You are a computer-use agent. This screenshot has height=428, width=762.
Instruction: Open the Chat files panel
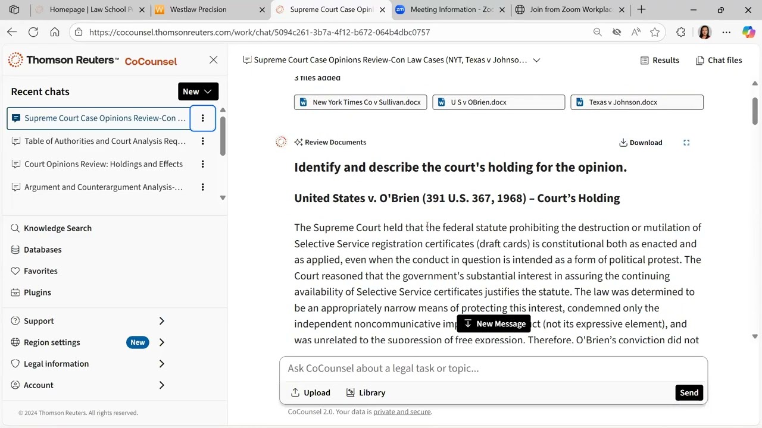coord(719,60)
